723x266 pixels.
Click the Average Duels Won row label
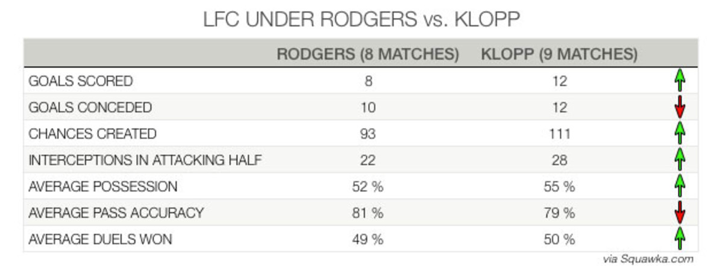click(100, 239)
